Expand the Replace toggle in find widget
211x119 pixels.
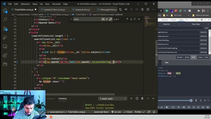72,19
